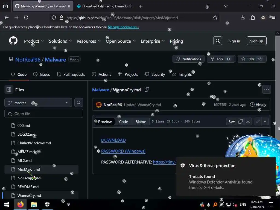Screen dimensions: 280x210
Task: Open Firefox downloads panel
Action: tap(243, 17)
